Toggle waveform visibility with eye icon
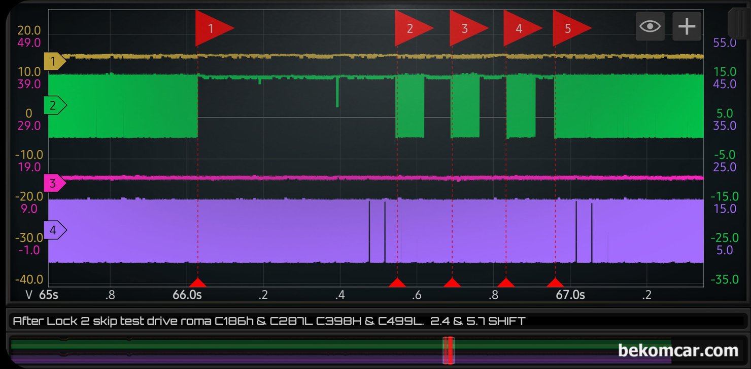Image resolution: width=751 pixels, height=369 pixels. click(x=650, y=26)
